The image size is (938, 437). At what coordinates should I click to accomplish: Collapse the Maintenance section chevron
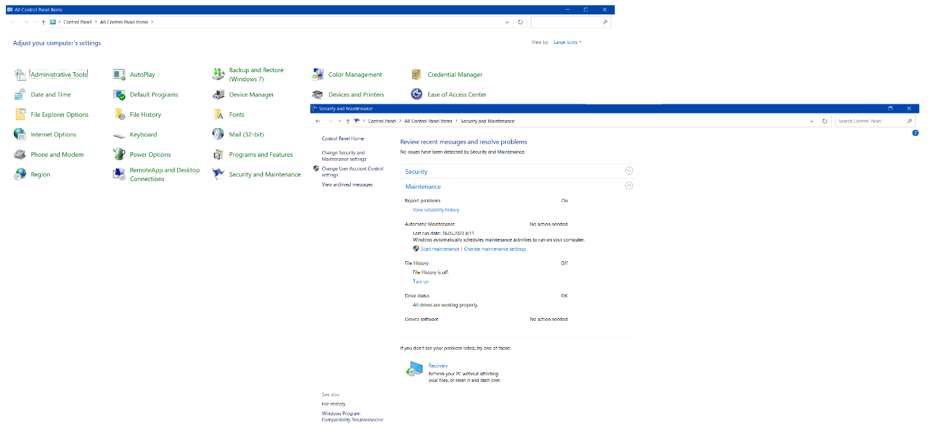coord(629,186)
